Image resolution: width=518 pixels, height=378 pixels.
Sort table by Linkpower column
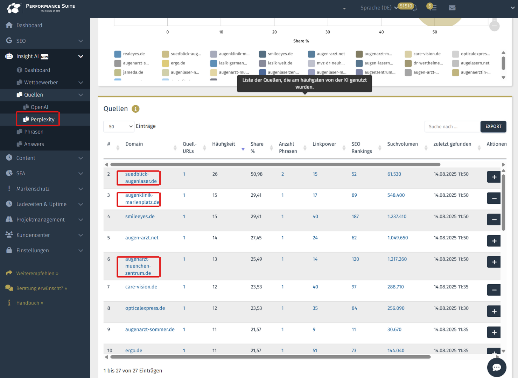click(x=344, y=148)
